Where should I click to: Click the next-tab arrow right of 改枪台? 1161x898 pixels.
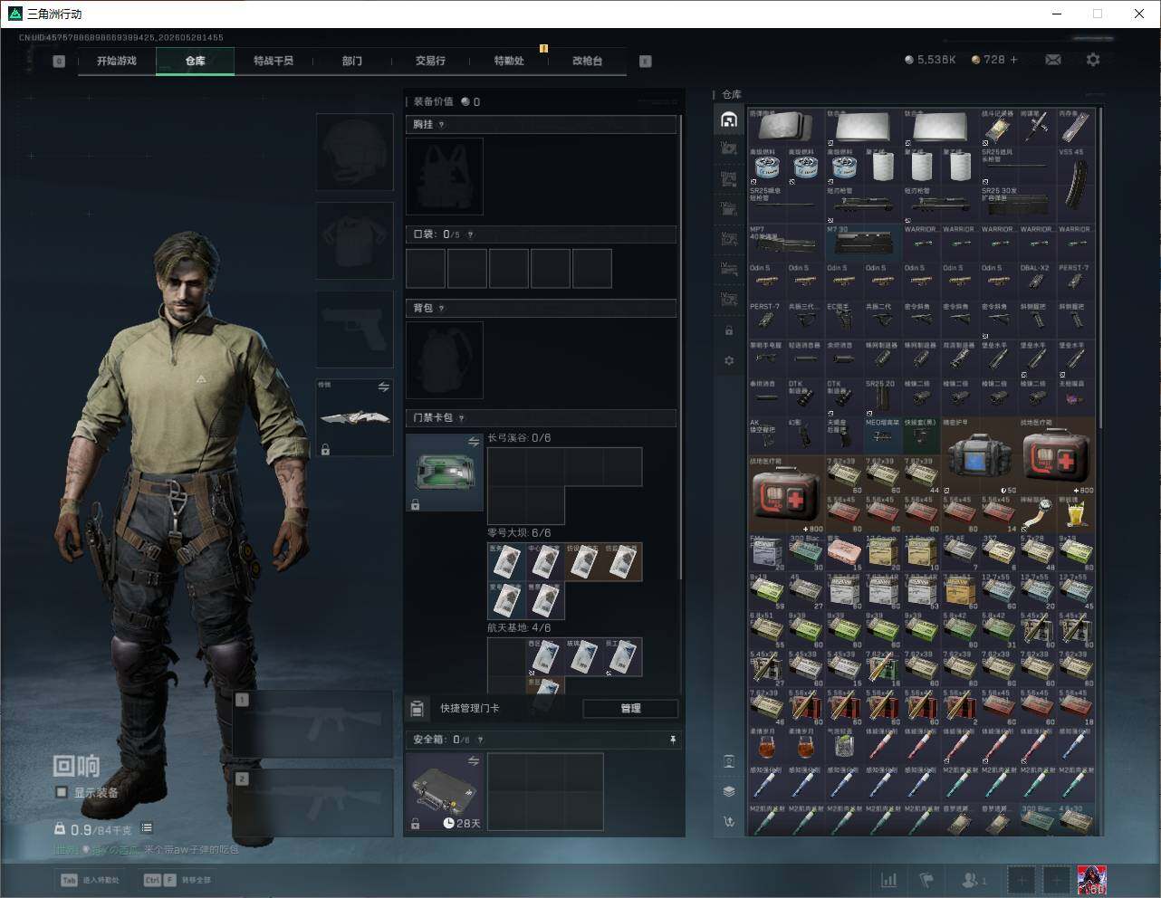point(645,62)
